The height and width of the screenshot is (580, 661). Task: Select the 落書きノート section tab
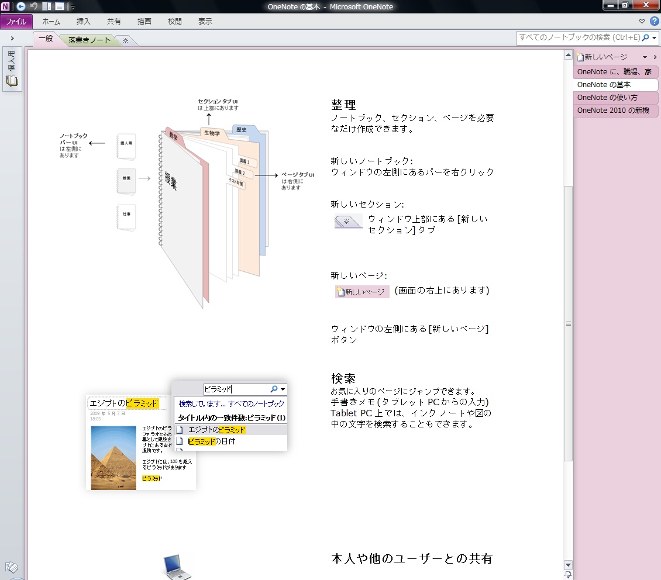(89, 40)
